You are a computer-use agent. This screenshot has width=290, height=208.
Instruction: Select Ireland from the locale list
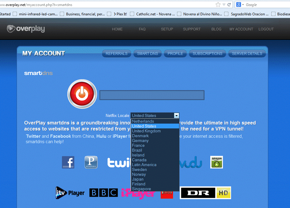click(x=155, y=155)
